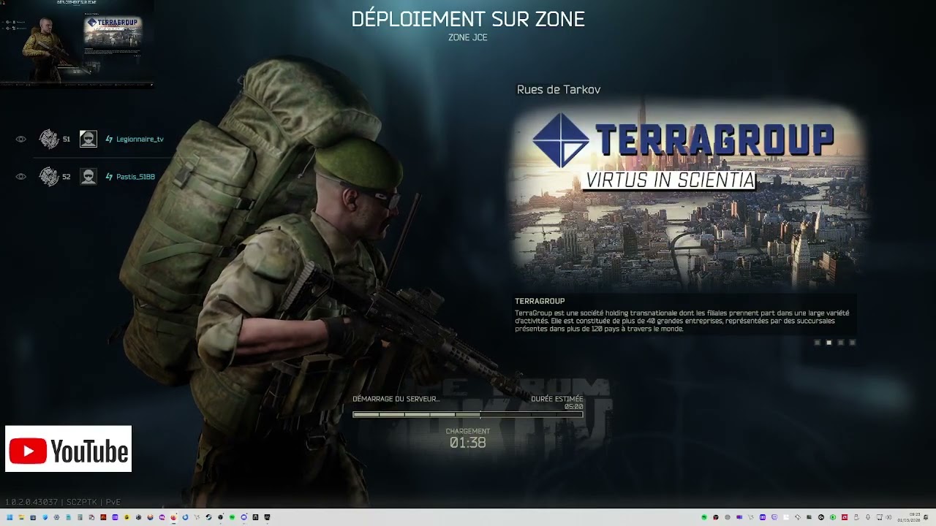Toggle the eye icon beside Legionnaire_tv
The image size is (936, 526).
pos(20,139)
